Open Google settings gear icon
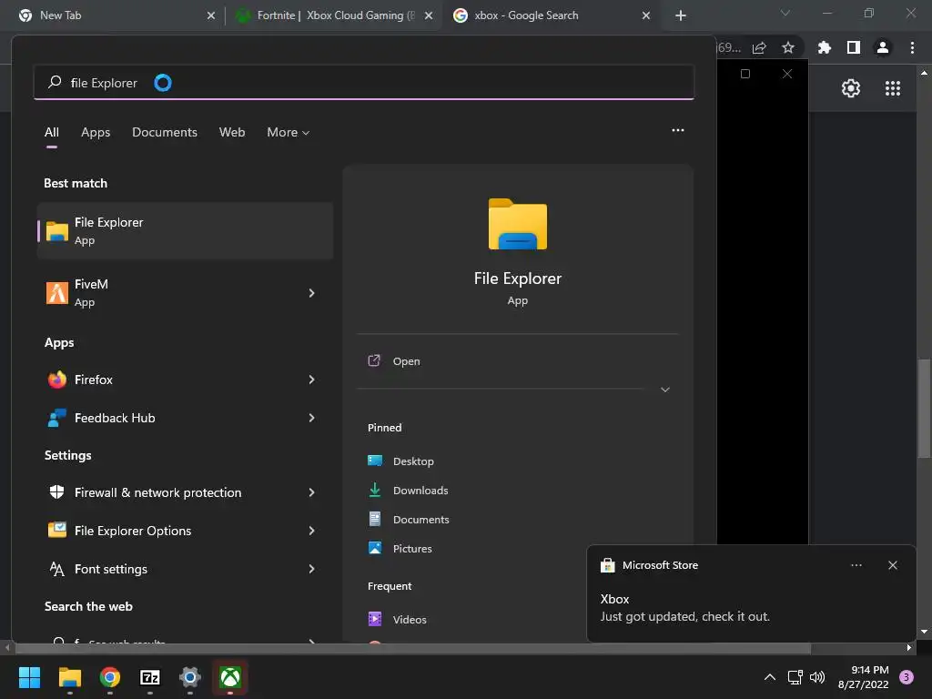Screen dimensions: 932x699 [851, 88]
